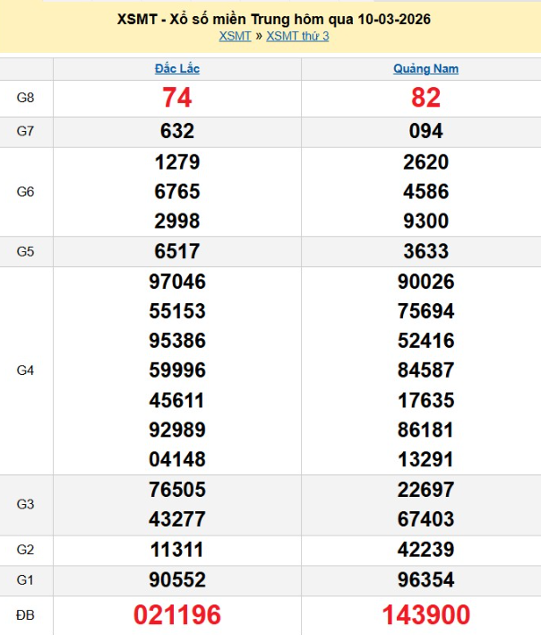Click Quảng Nam G7 number 094

[x=425, y=132]
